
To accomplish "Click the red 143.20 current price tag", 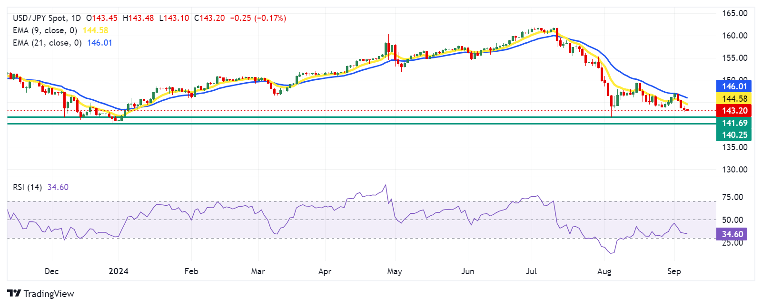I will [734, 111].
